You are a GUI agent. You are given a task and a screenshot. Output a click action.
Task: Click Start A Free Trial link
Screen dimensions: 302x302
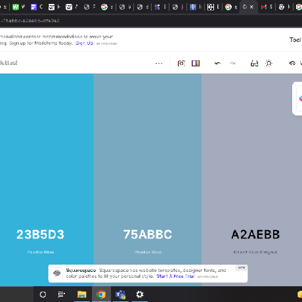pyautogui.click(x=175, y=276)
